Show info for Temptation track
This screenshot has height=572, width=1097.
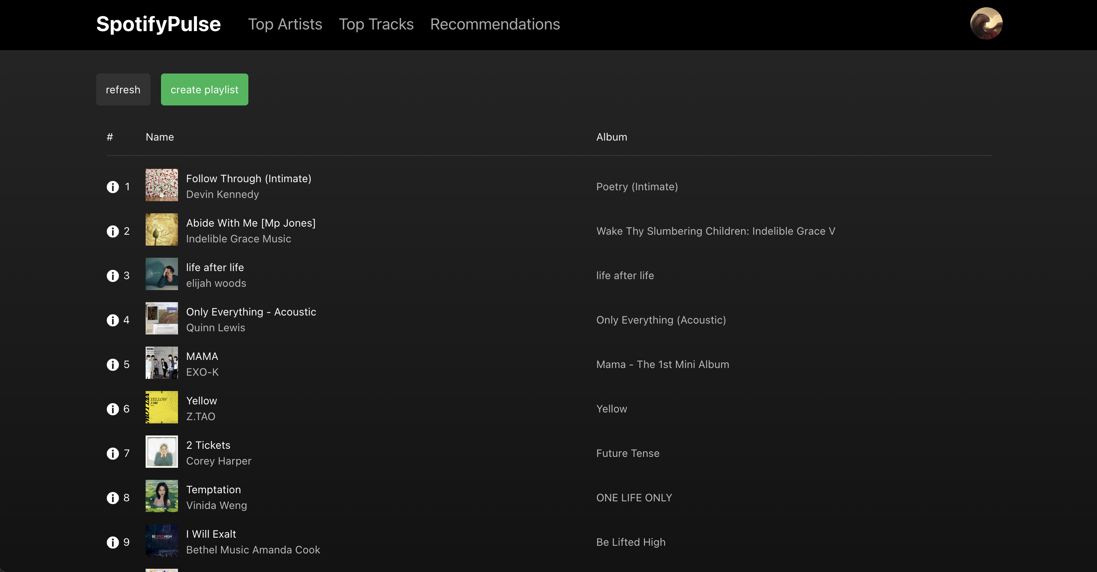[112, 498]
